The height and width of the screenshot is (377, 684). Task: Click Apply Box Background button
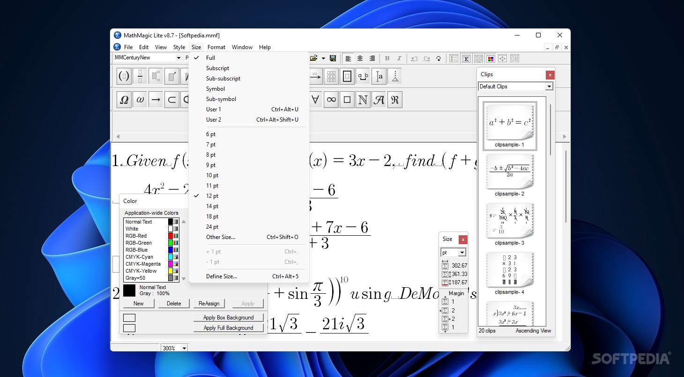229,318
